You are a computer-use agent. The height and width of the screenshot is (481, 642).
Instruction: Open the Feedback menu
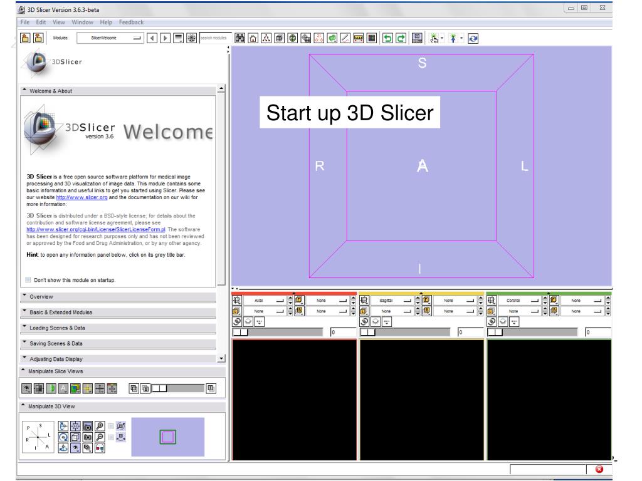click(131, 22)
